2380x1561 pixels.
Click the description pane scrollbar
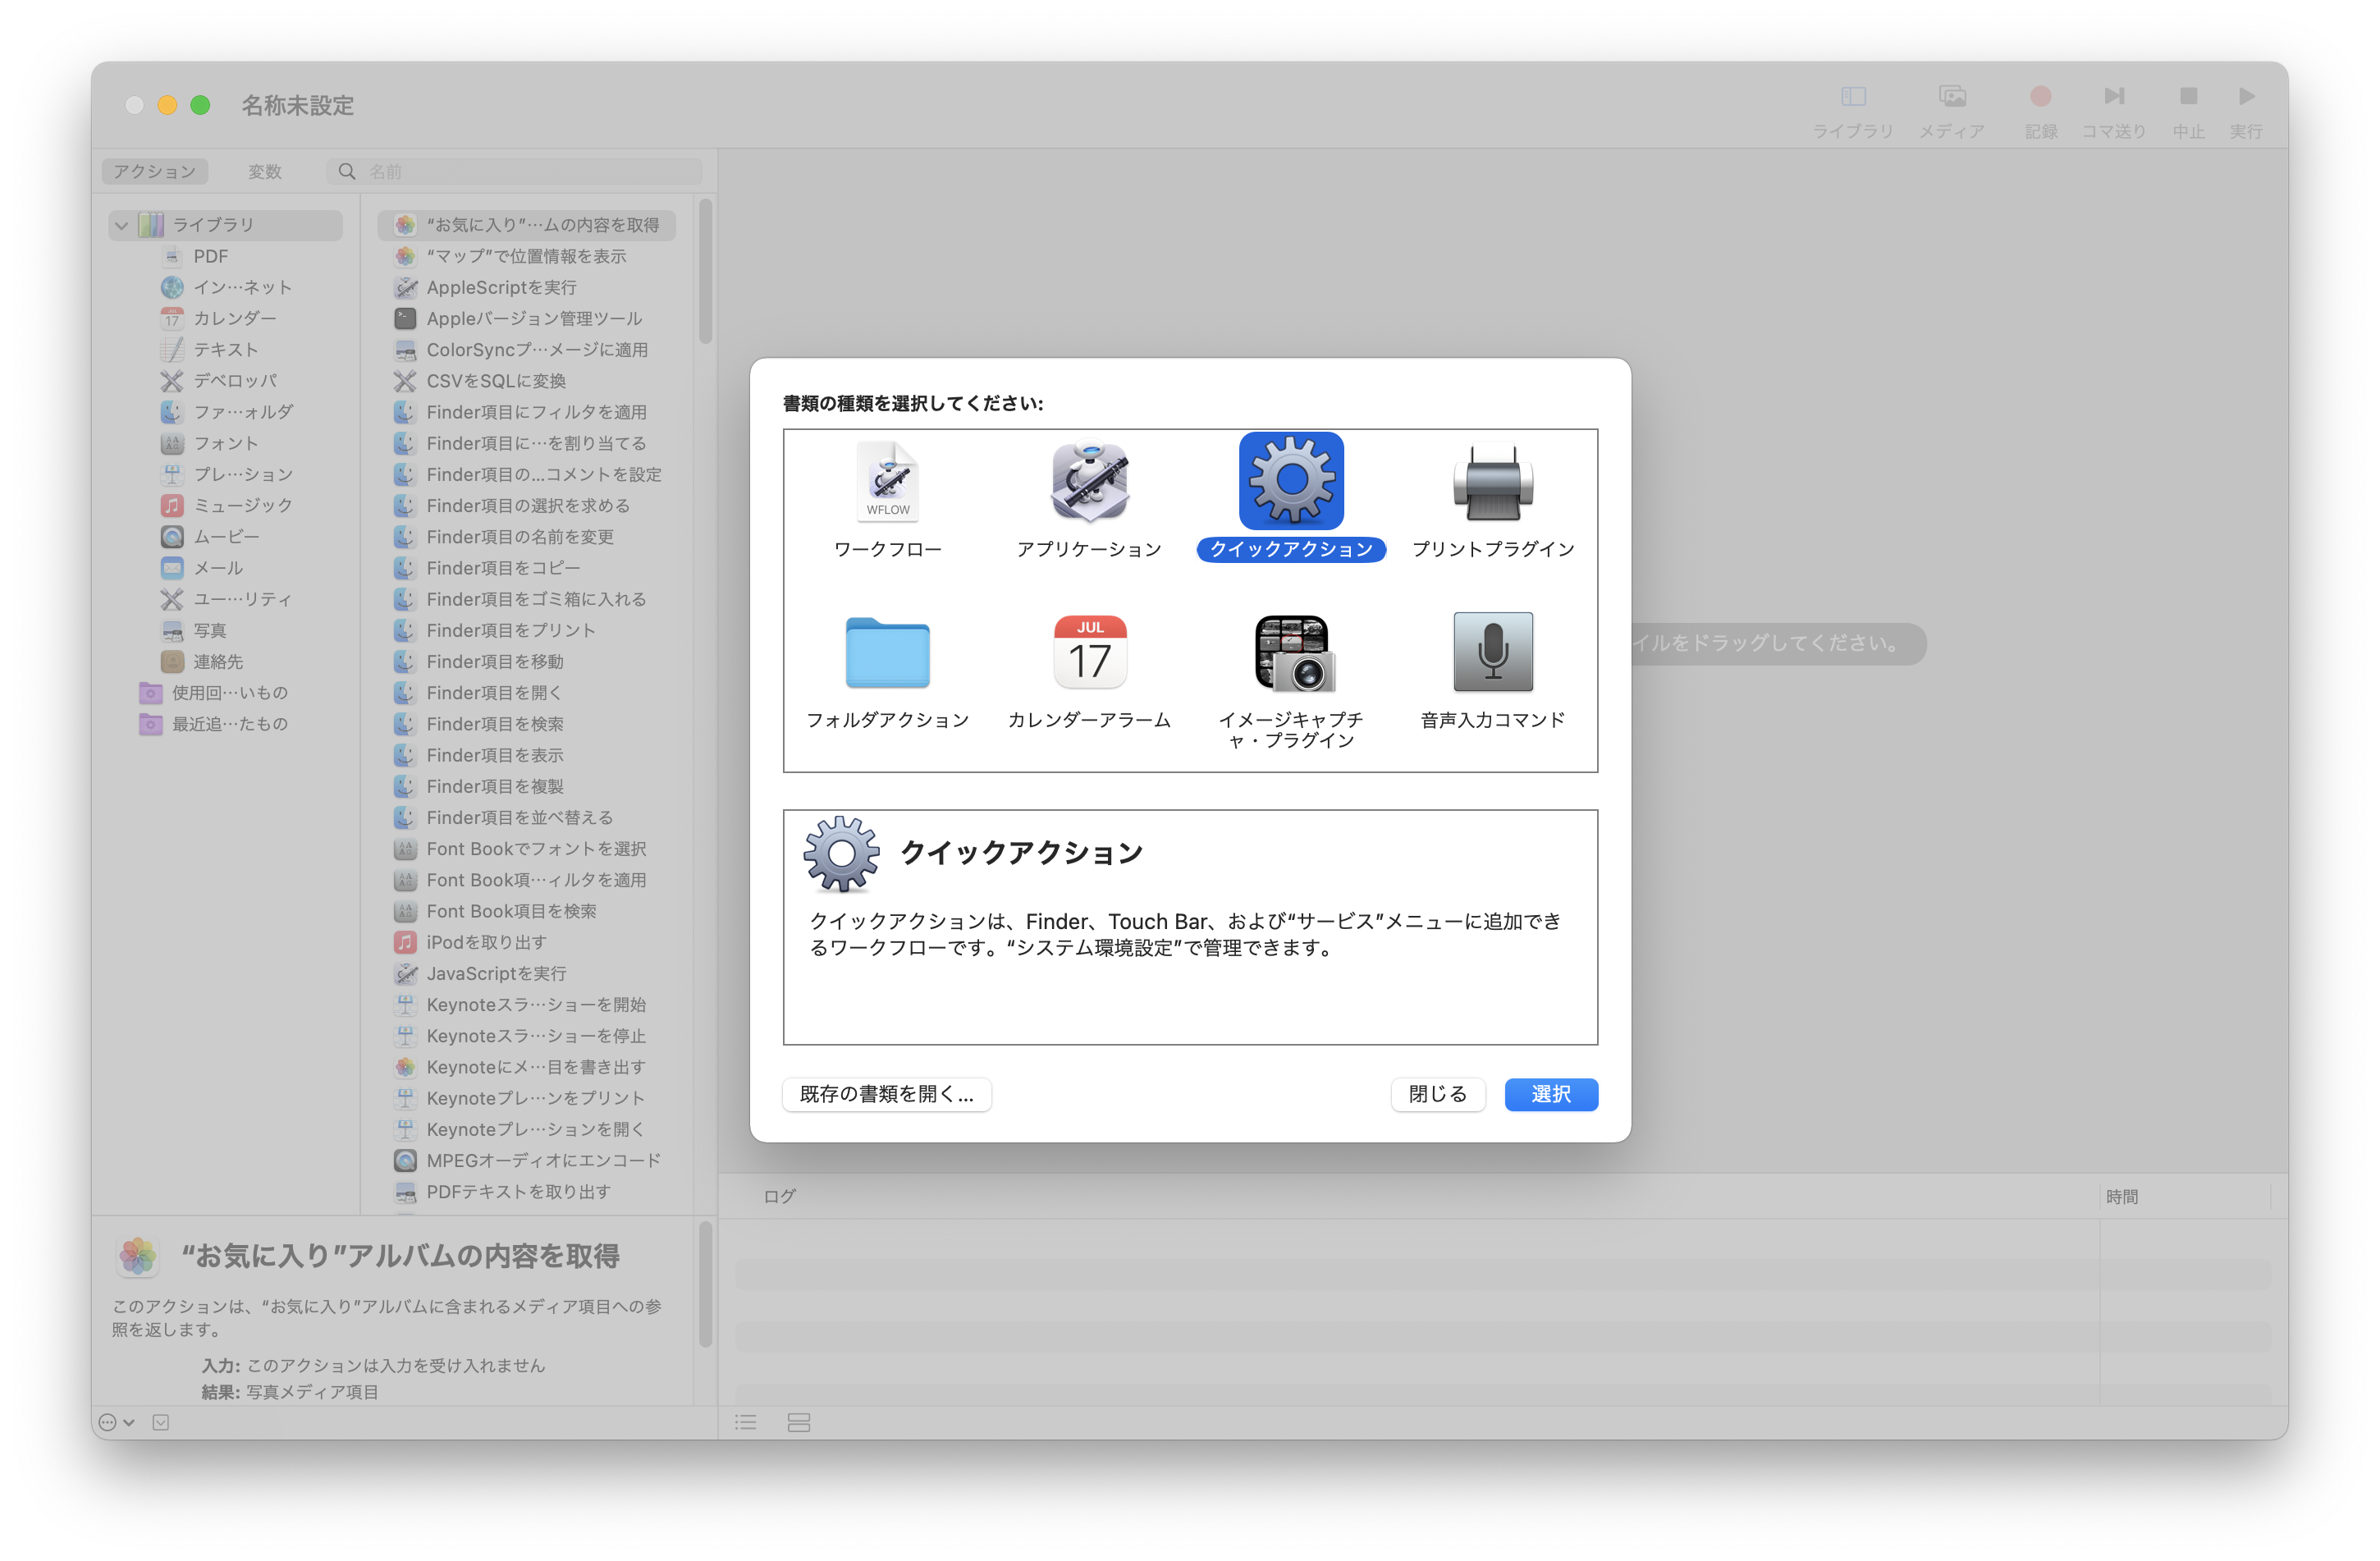(706, 1284)
